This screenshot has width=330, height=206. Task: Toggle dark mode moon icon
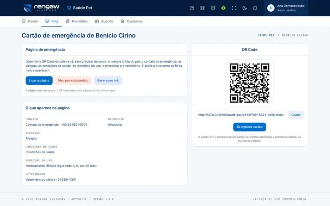point(244,8)
